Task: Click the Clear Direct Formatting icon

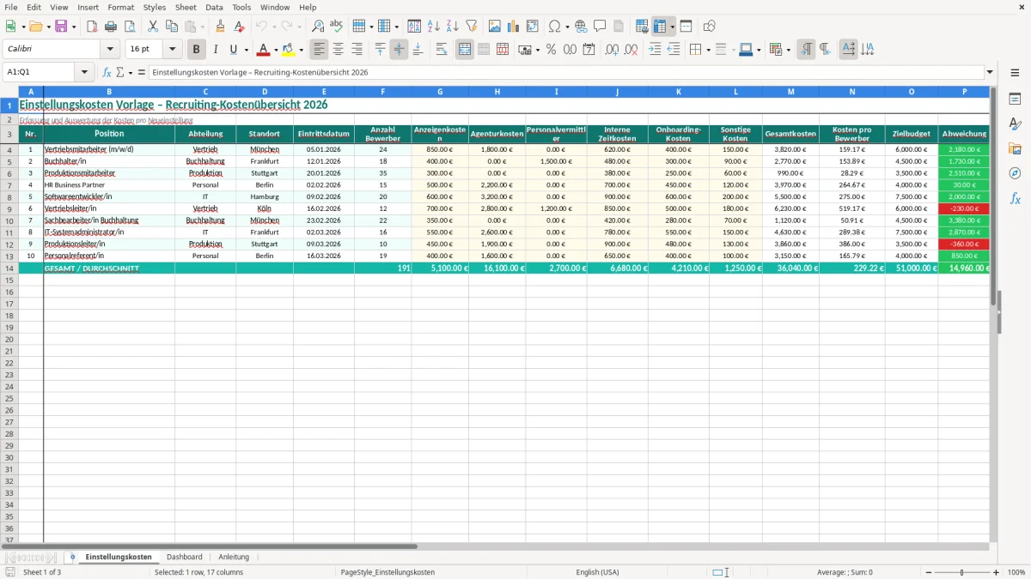Action: [x=240, y=27]
